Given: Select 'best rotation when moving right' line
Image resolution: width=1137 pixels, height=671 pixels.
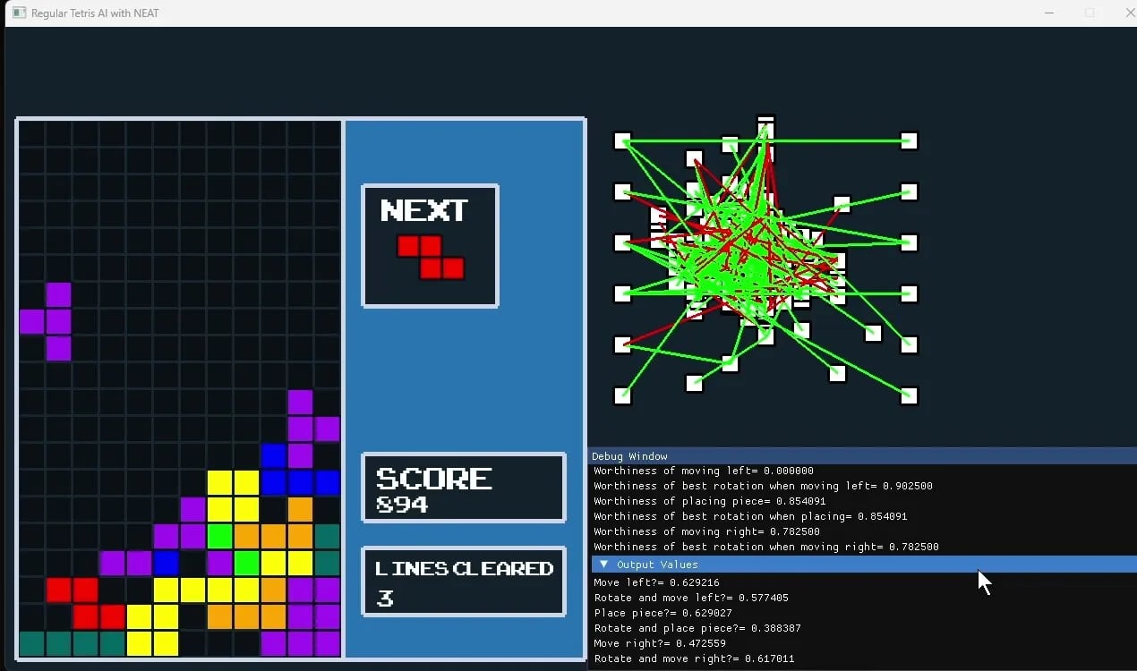Looking at the screenshot, I should [x=766, y=547].
